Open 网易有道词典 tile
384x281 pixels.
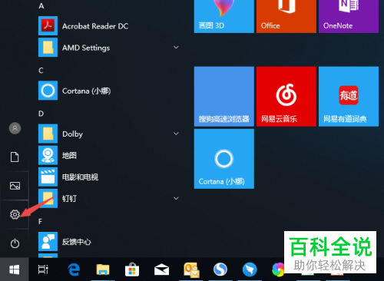[x=349, y=97]
